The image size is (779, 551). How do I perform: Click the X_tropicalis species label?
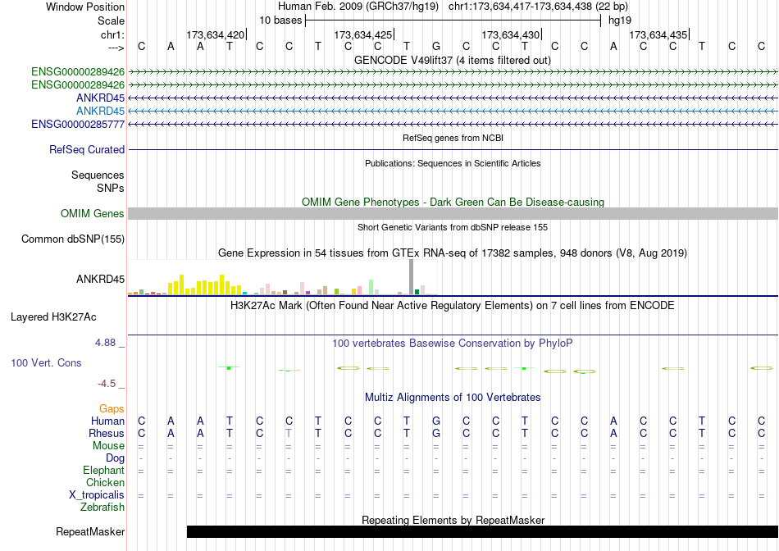pos(97,495)
